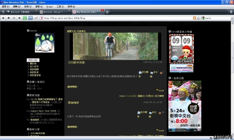Go forward one page
This screenshot has height=140, width=234.
pyautogui.click(x=14, y=18)
